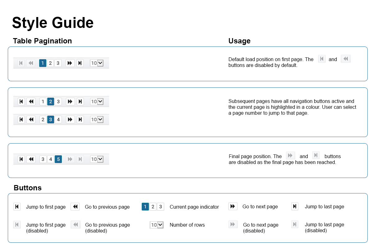Go to previous page in the page-5 paginator

[31, 159]
